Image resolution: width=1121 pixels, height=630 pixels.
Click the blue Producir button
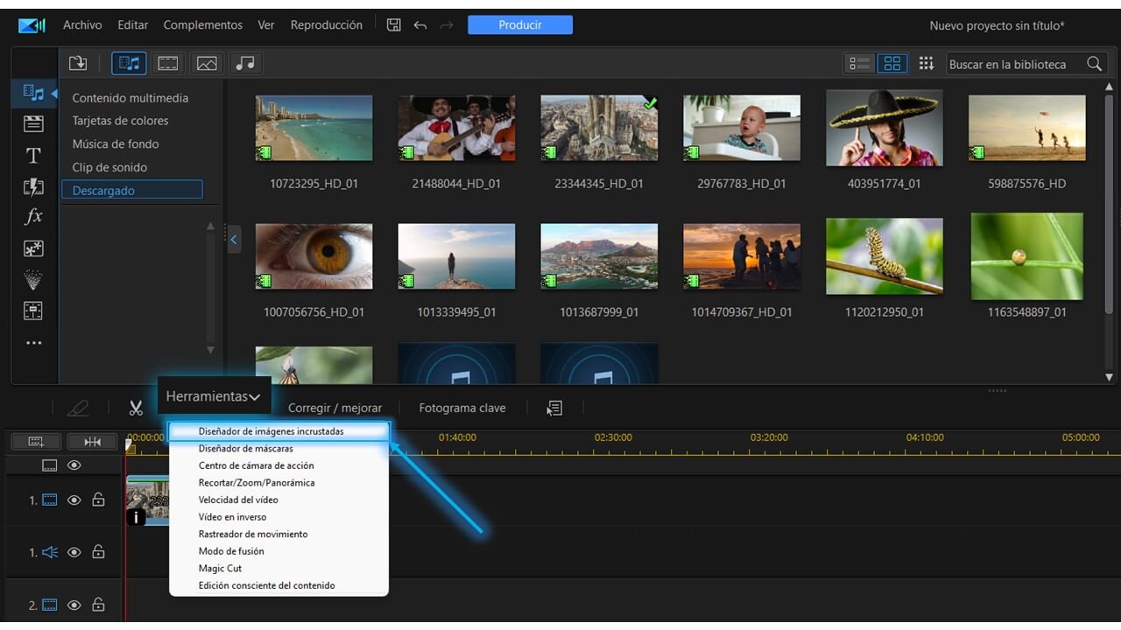tap(519, 24)
